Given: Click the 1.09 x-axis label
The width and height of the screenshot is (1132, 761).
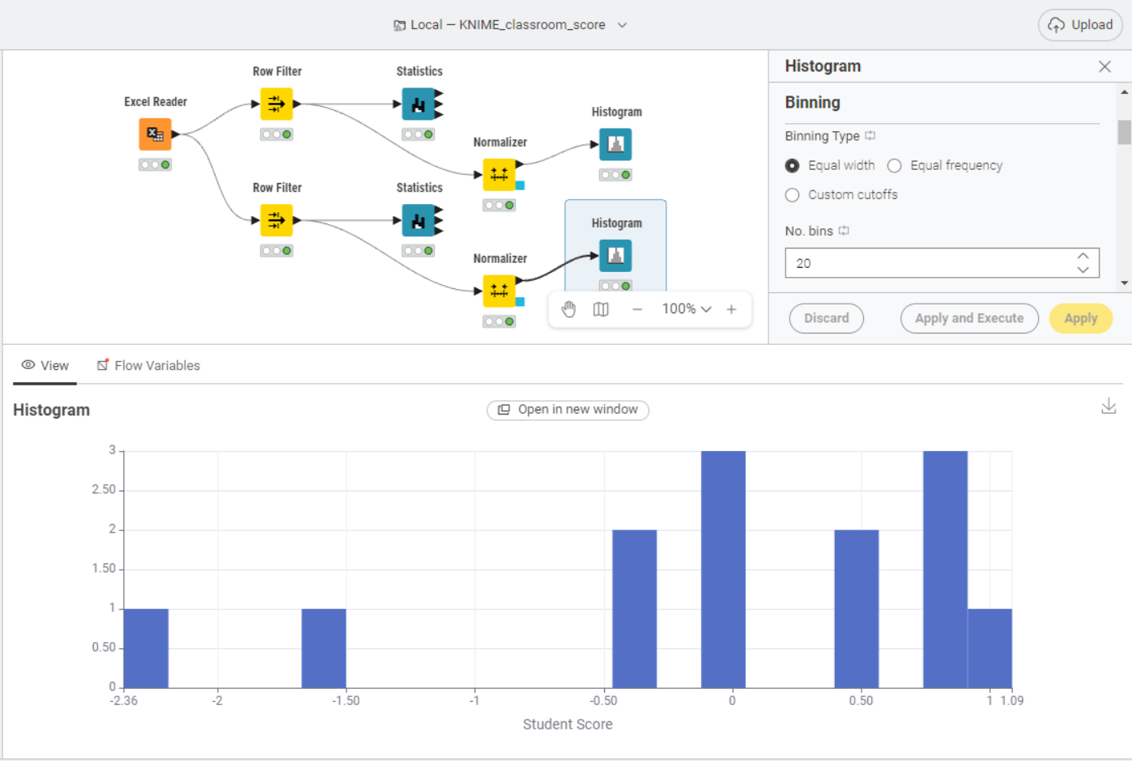Looking at the screenshot, I should 1011,700.
